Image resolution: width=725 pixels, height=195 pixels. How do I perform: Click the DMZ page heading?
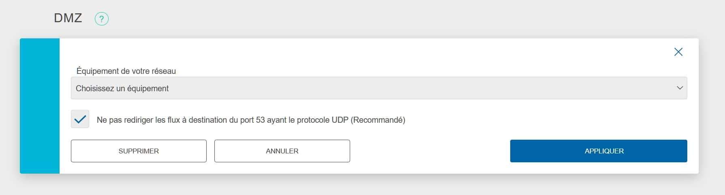pos(68,18)
